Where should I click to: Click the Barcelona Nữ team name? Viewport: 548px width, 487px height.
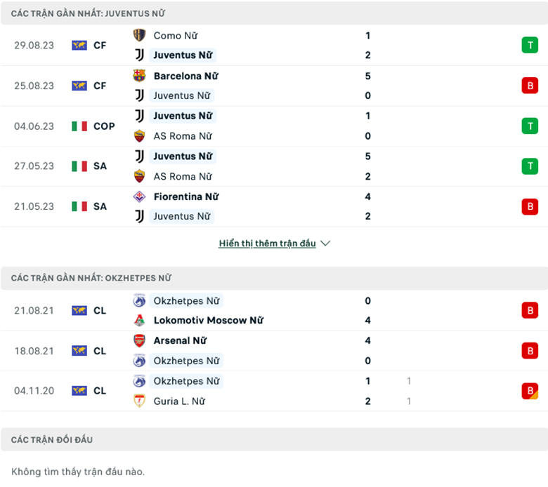(185, 76)
